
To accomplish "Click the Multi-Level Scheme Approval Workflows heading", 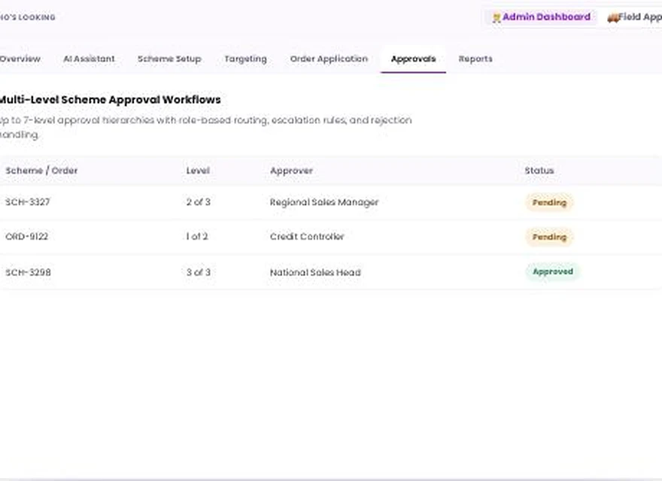I will 110,99.
